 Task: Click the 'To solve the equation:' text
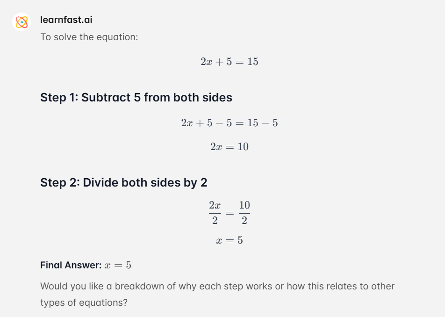pos(89,37)
